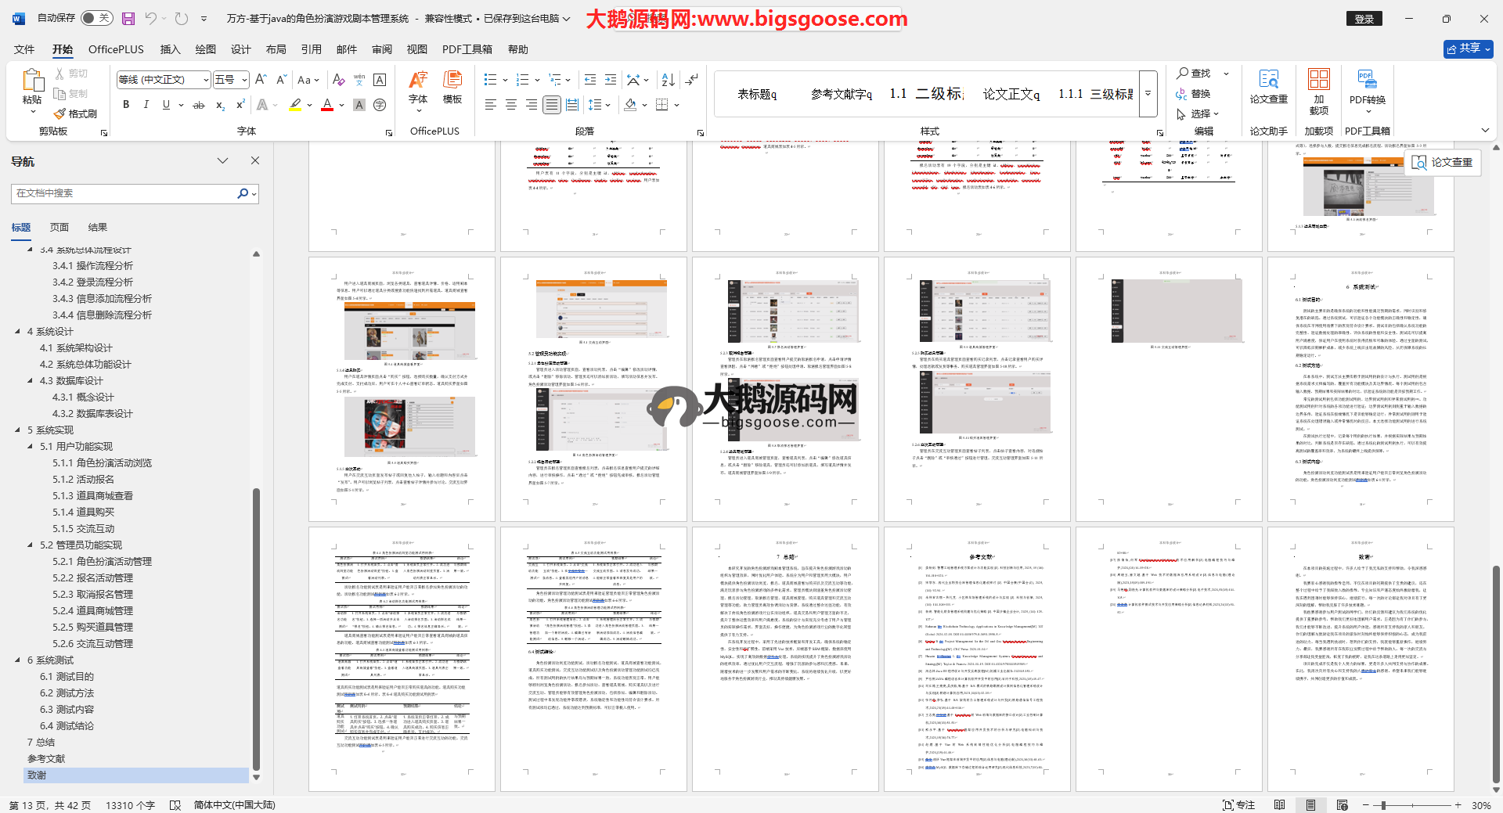Image resolution: width=1503 pixels, height=813 pixels.
Task: Click the italic formatting icon
Action: pyautogui.click(x=146, y=105)
